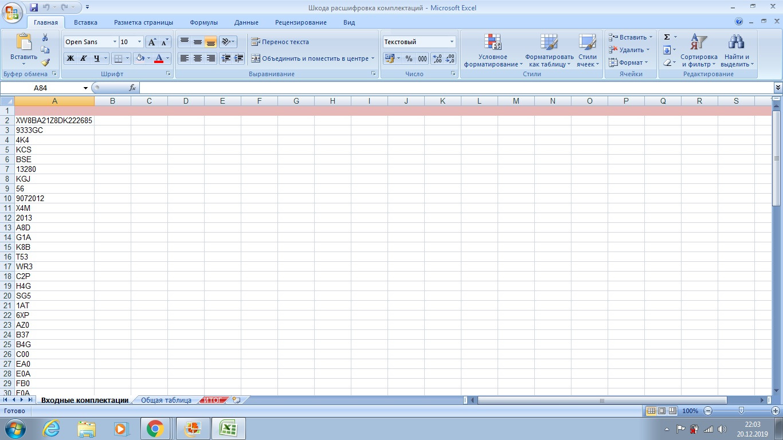Open Сортировка и фильтр menu
783x440 pixels.
coord(699,50)
